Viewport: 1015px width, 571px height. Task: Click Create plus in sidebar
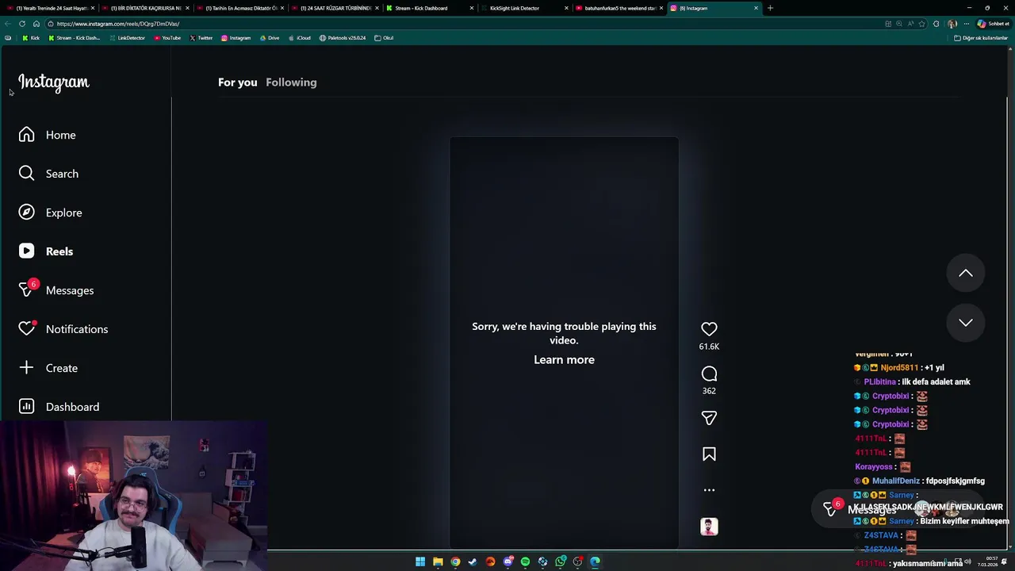(48, 368)
